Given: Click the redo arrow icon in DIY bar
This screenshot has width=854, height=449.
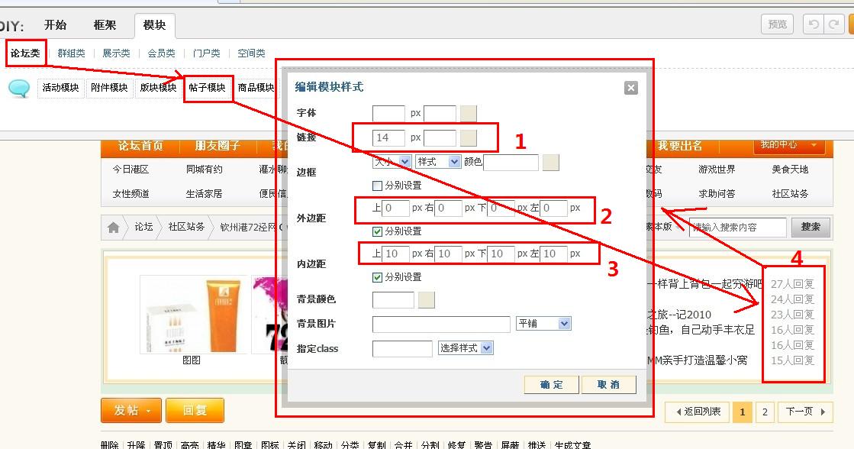Looking at the screenshot, I should tap(833, 24).
